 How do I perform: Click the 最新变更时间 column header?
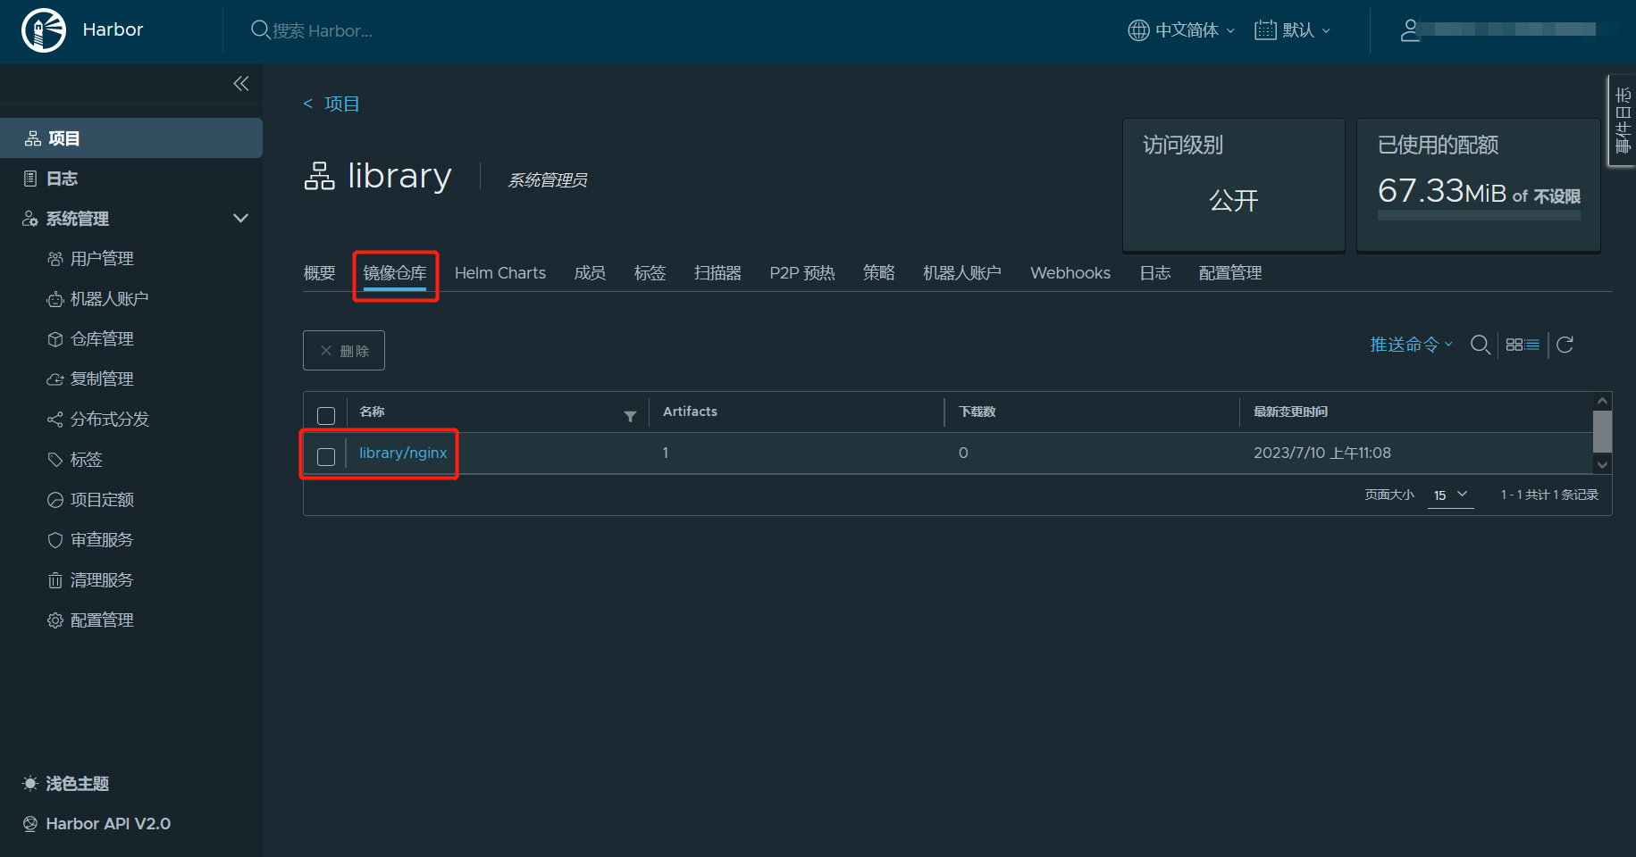[x=1290, y=412]
